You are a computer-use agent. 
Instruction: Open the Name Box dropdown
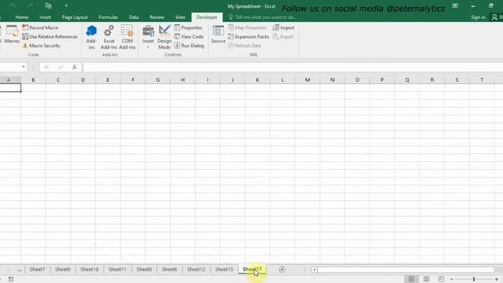coord(24,67)
